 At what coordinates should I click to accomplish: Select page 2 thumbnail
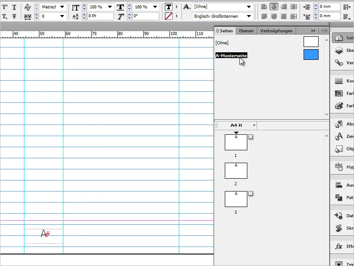(x=236, y=171)
